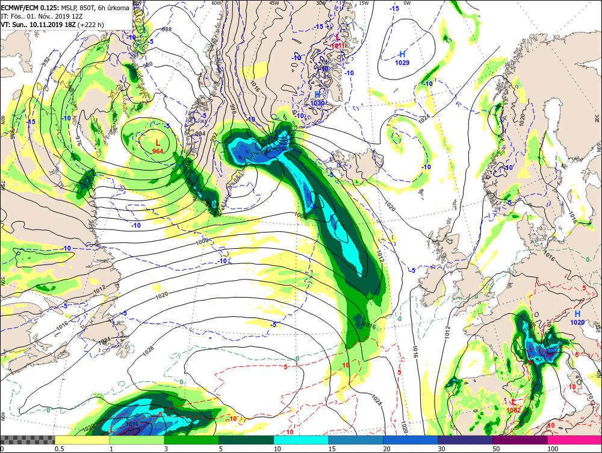Click the '984' isobar label
The width and height of the screenshot is (602, 453).
coord(200,134)
